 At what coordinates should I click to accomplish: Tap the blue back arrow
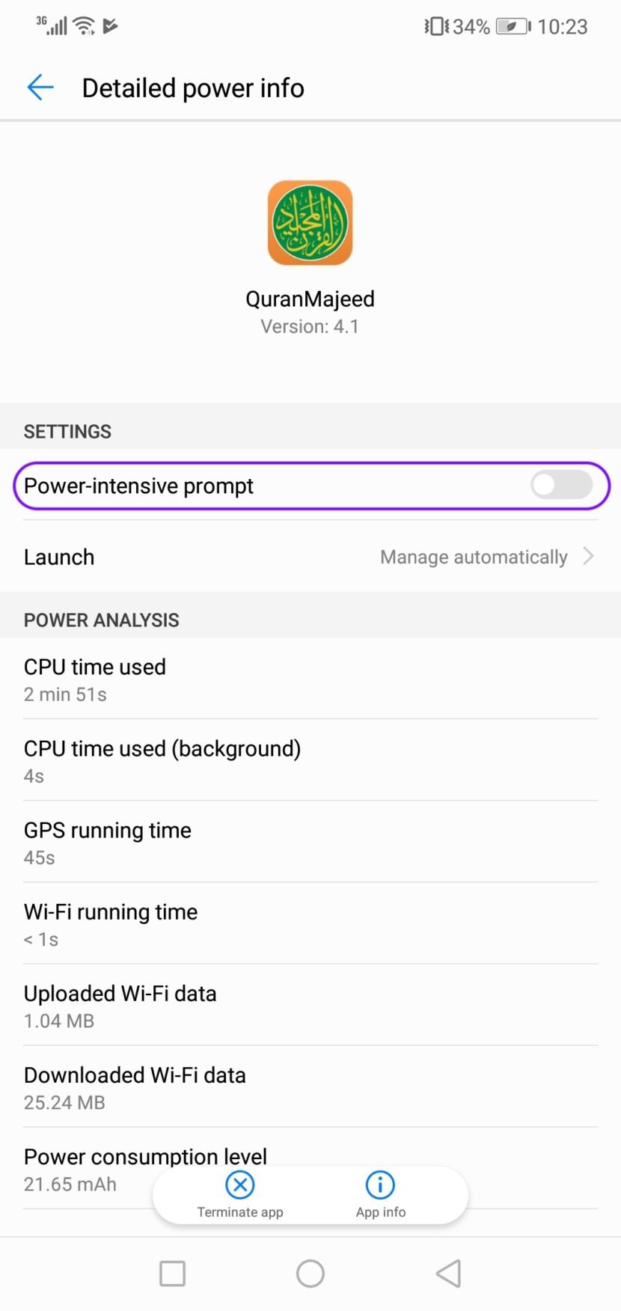pyautogui.click(x=40, y=88)
